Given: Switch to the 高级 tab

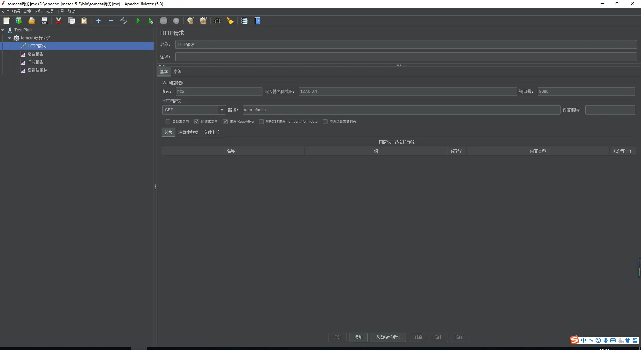Looking at the screenshot, I should pyautogui.click(x=178, y=71).
